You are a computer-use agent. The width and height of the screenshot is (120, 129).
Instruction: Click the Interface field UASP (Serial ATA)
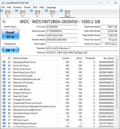[62, 35]
